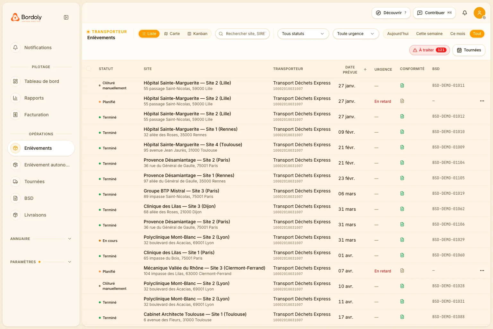Click the BSD document icon in sidebar
Viewport: 493px width, 329px height.
(15, 198)
